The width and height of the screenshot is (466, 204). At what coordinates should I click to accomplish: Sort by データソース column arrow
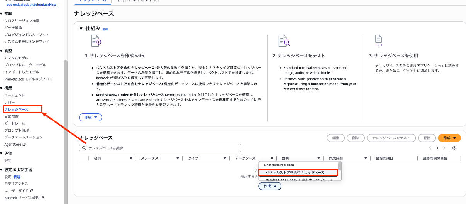[272, 158]
